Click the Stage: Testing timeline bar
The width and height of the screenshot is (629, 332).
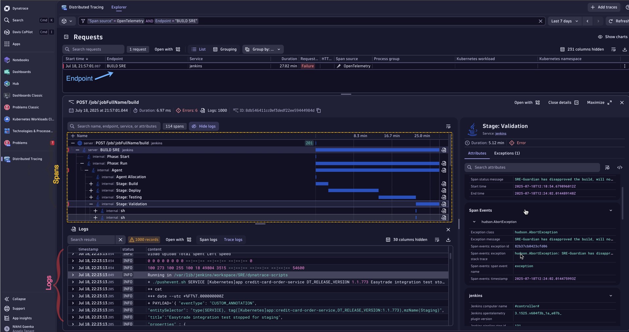[397, 197]
